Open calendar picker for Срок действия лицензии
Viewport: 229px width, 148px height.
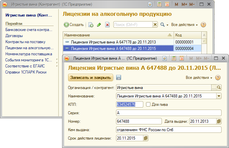point(146,138)
